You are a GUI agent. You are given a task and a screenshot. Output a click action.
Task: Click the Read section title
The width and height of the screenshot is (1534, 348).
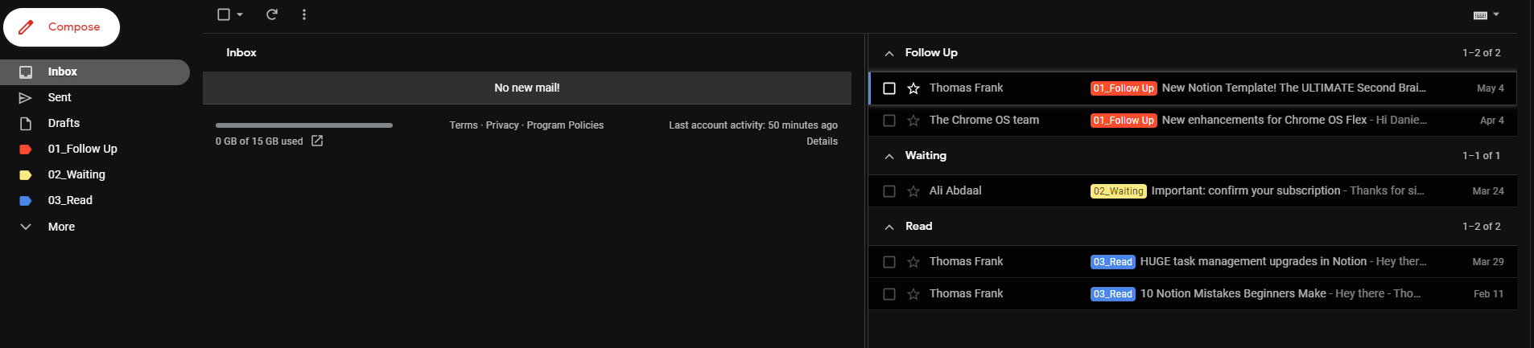[918, 226]
